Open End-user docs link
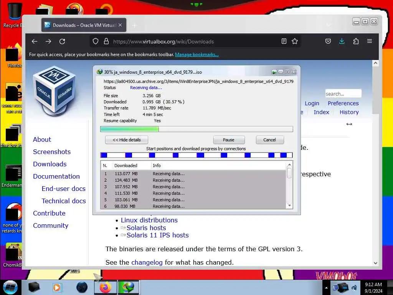The height and width of the screenshot is (295, 393). point(64,189)
